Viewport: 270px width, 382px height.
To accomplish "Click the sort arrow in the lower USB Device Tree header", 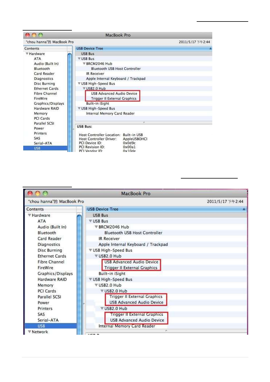I will [244, 209].
